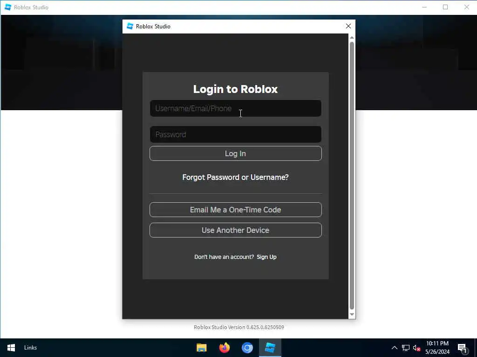The width and height of the screenshot is (477, 357).
Task: Click the login dialog scroll down arrow
Action: tap(352, 315)
